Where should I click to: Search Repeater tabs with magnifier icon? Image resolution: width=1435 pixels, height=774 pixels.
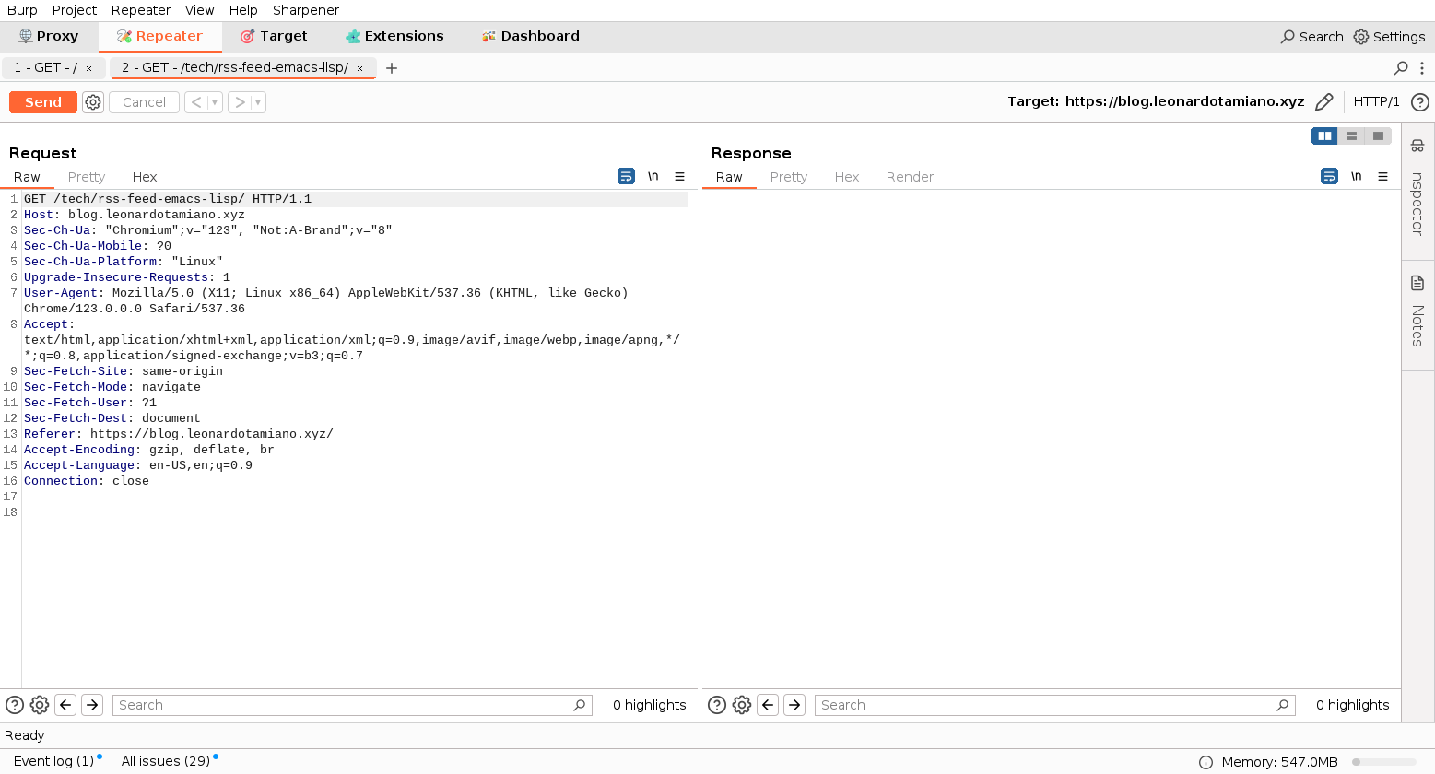1401,68
